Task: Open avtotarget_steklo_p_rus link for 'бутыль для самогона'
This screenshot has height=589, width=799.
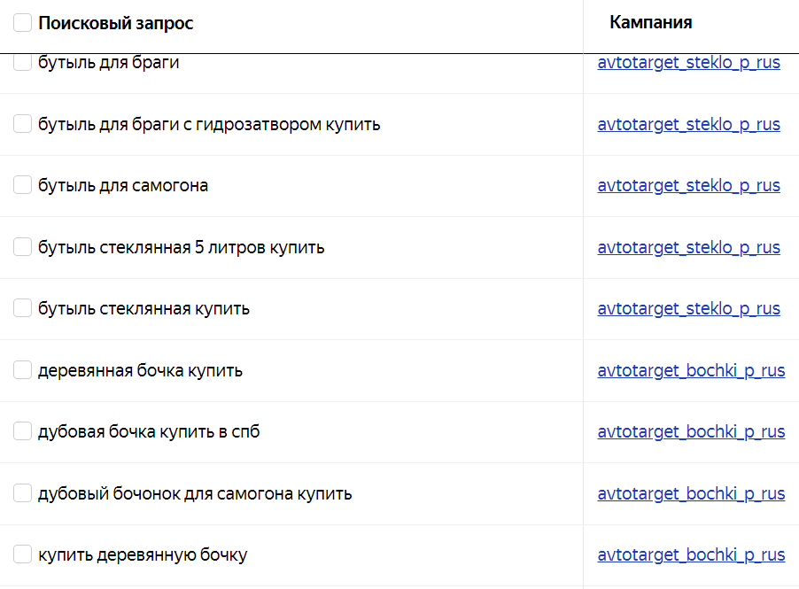Action: point(688,185)
